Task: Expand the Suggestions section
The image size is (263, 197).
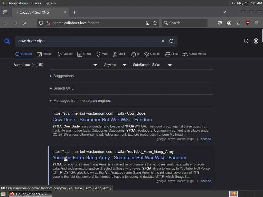Action: (x=62, y=76)
